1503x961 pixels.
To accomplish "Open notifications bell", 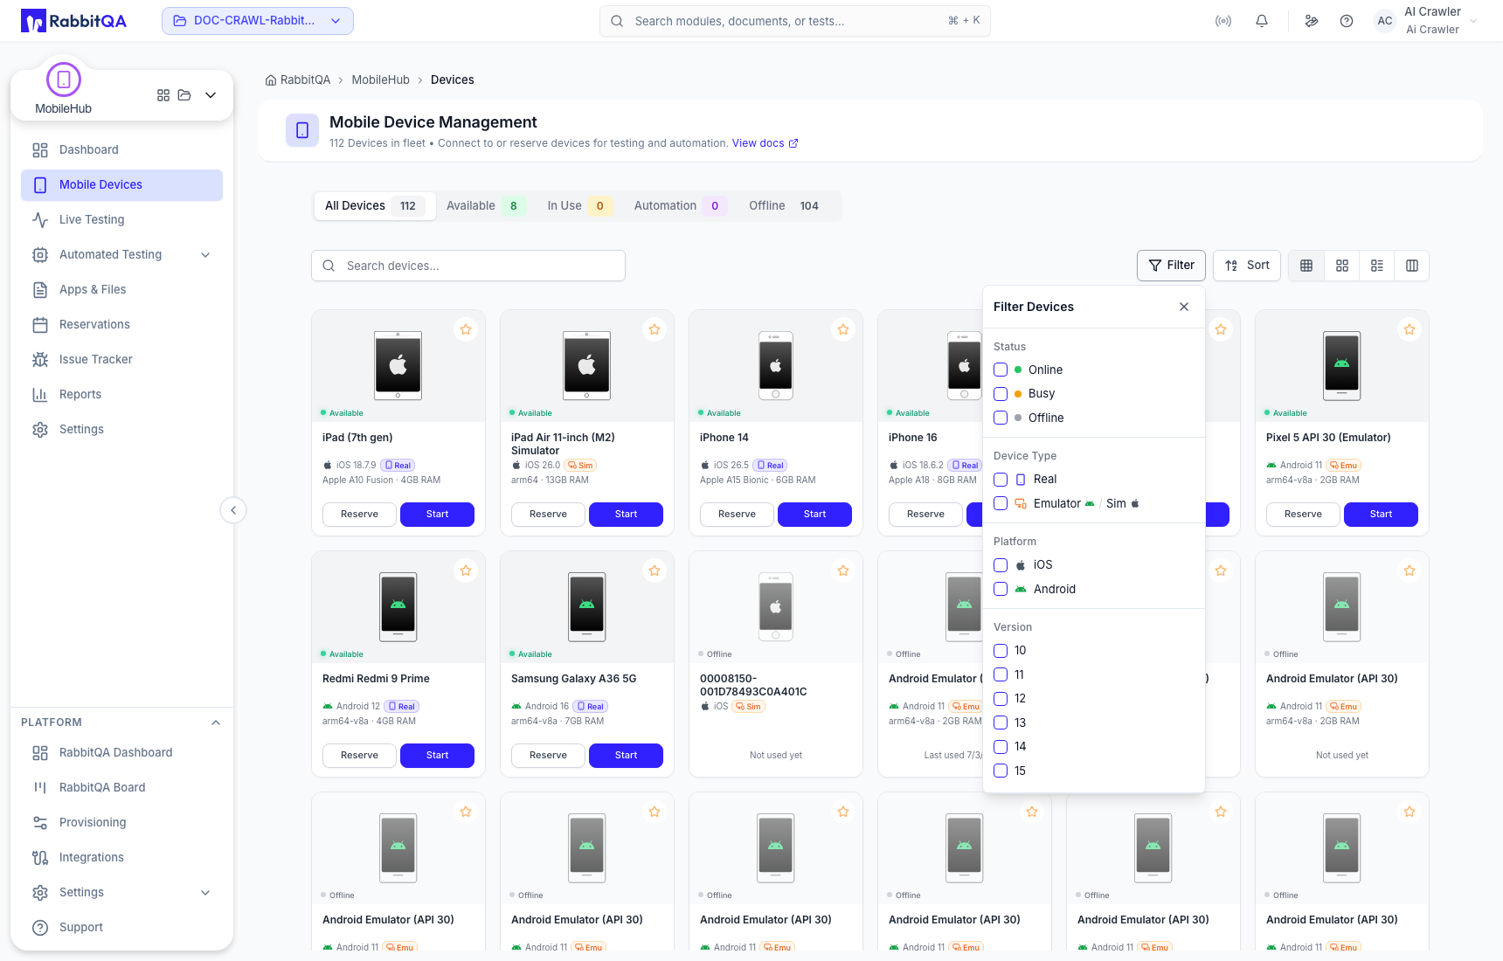I will click(x=1262, y=21).
